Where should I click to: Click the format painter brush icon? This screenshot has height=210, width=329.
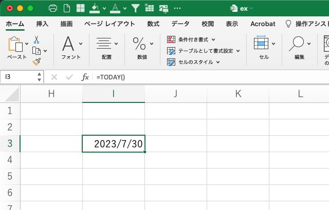[x=36, y=61]
